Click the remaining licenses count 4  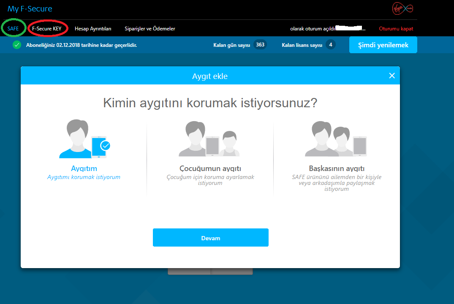click(x=330, y=45)
